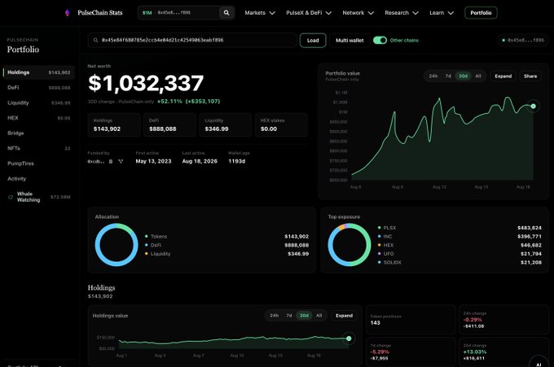Open the NFTs section in sidebar
This screenshot has height=367, width=554.
[39, 148]
